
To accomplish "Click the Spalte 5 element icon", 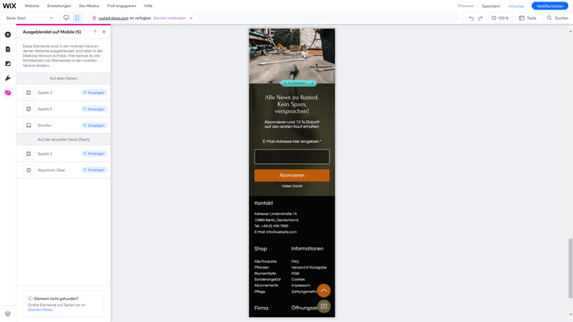I will 29,109.
